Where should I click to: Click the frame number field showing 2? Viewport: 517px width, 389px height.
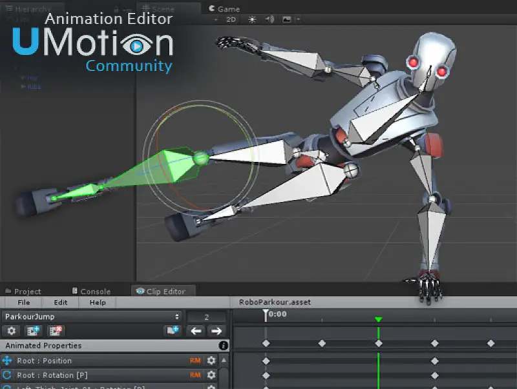point(206,317)
